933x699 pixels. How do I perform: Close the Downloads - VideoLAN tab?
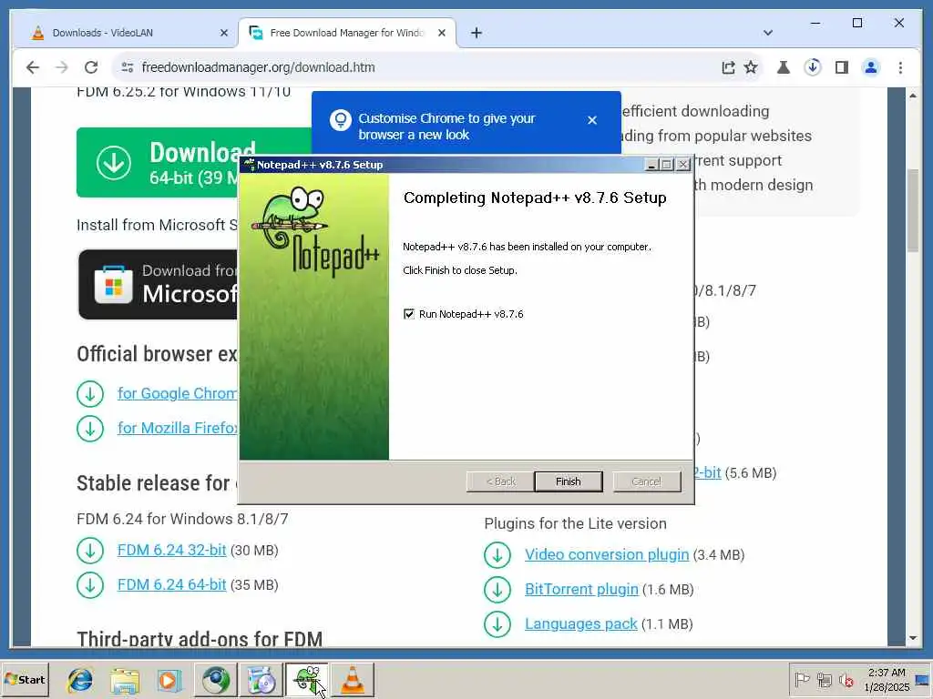pyautogui.click(x=224, y=33)
